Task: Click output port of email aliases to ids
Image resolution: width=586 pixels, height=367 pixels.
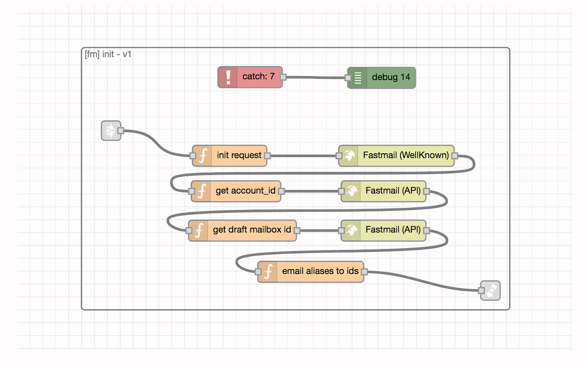Action: click(x=365, y=272)
